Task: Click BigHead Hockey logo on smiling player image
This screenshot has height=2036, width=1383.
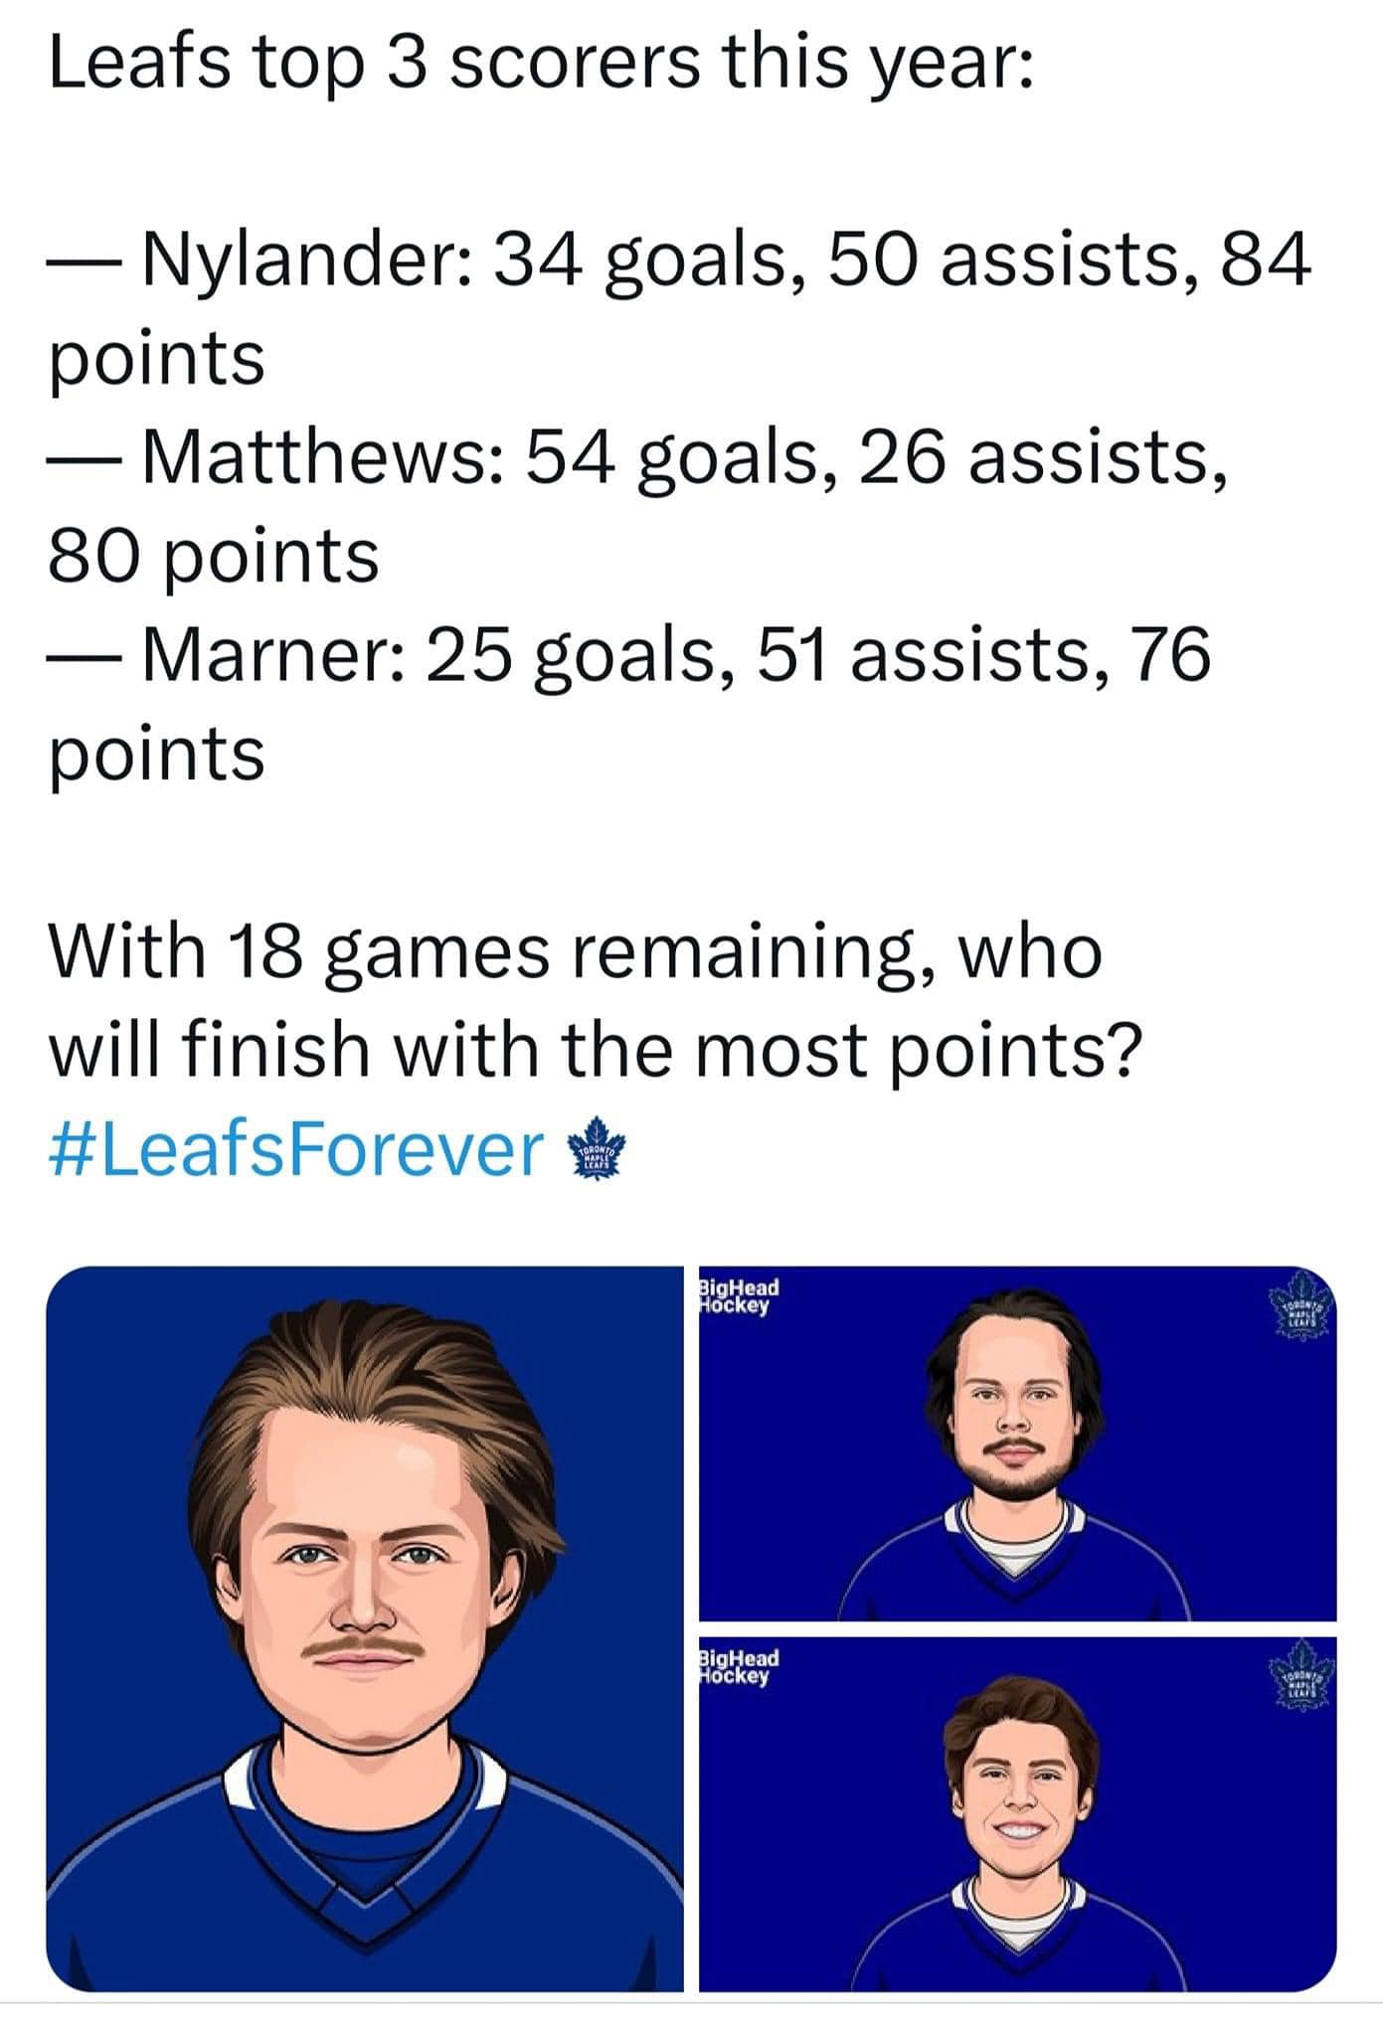Action: point(739,1666)
